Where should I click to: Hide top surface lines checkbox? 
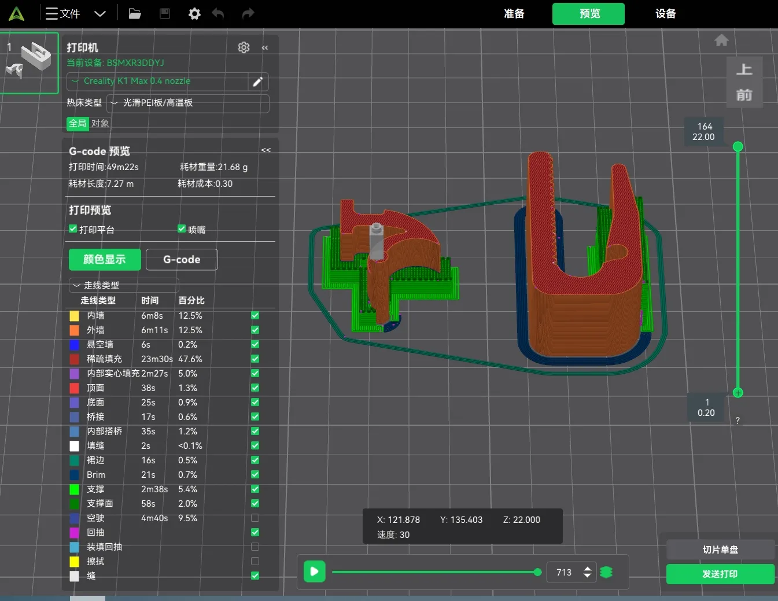255,388
